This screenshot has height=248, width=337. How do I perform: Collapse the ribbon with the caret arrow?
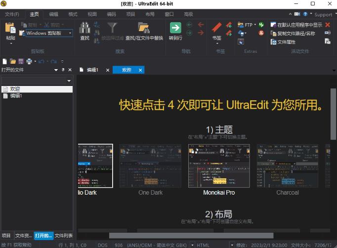290,14
